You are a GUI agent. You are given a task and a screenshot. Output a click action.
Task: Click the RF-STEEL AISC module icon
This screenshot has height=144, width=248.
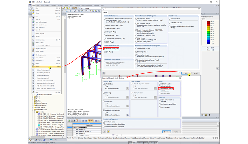(37, 134)
